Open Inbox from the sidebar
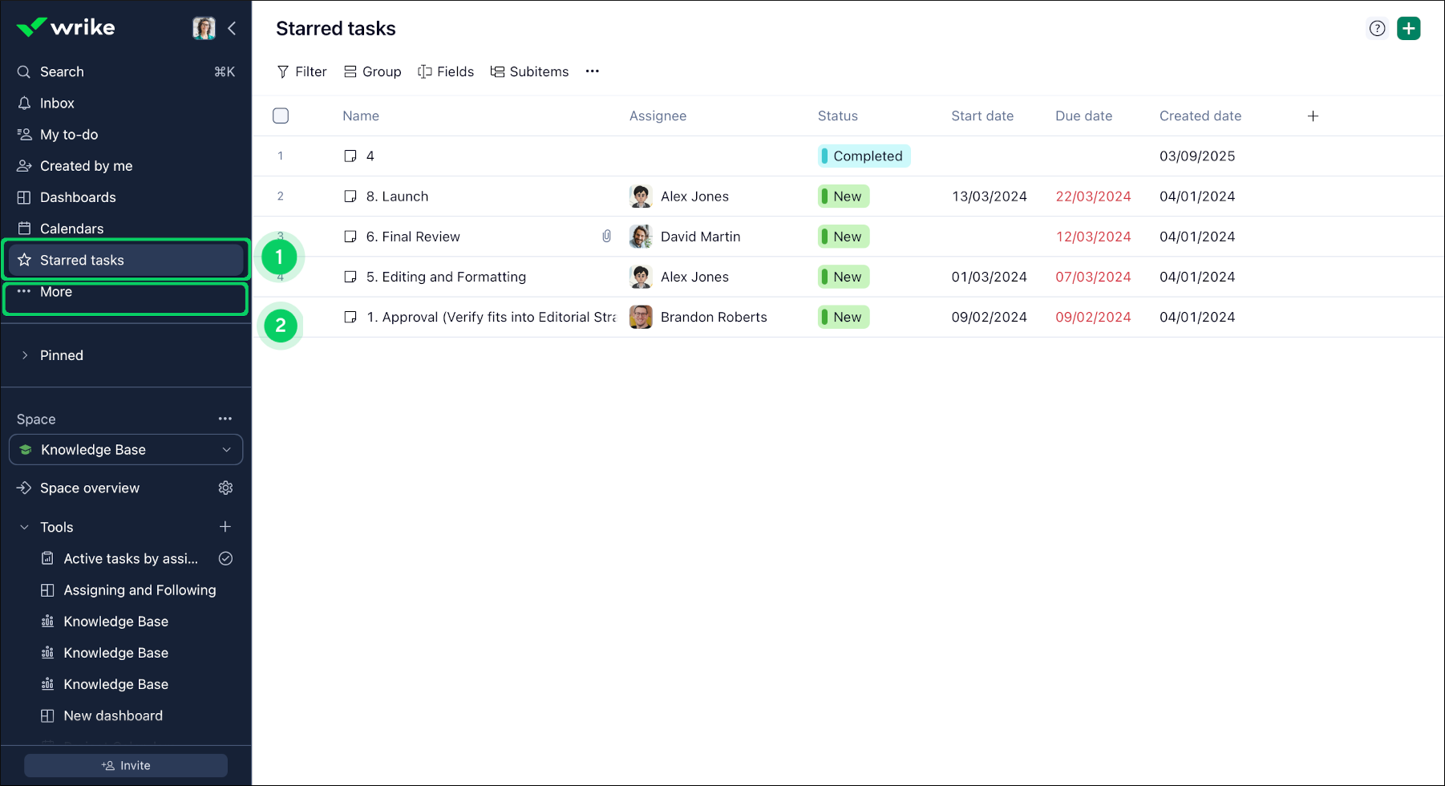 click(x=57, y=103)
